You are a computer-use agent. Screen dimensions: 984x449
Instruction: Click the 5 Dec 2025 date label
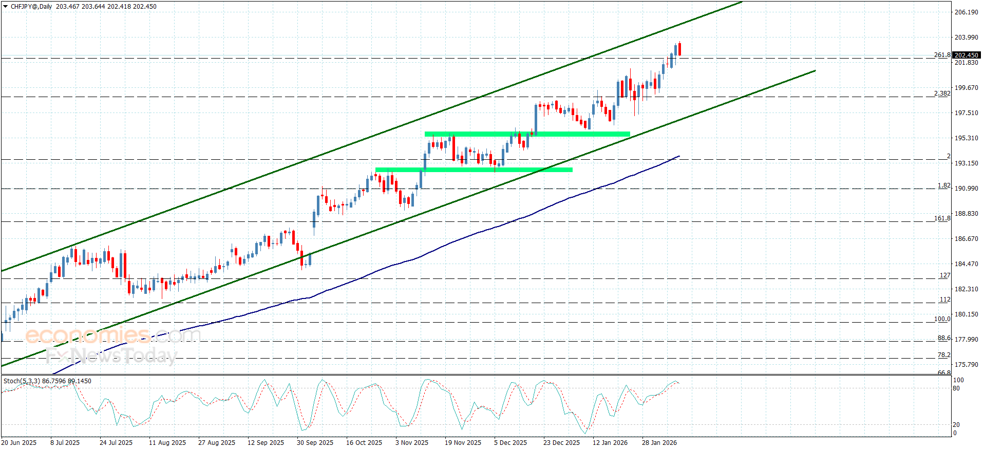(x=510, y=443)
